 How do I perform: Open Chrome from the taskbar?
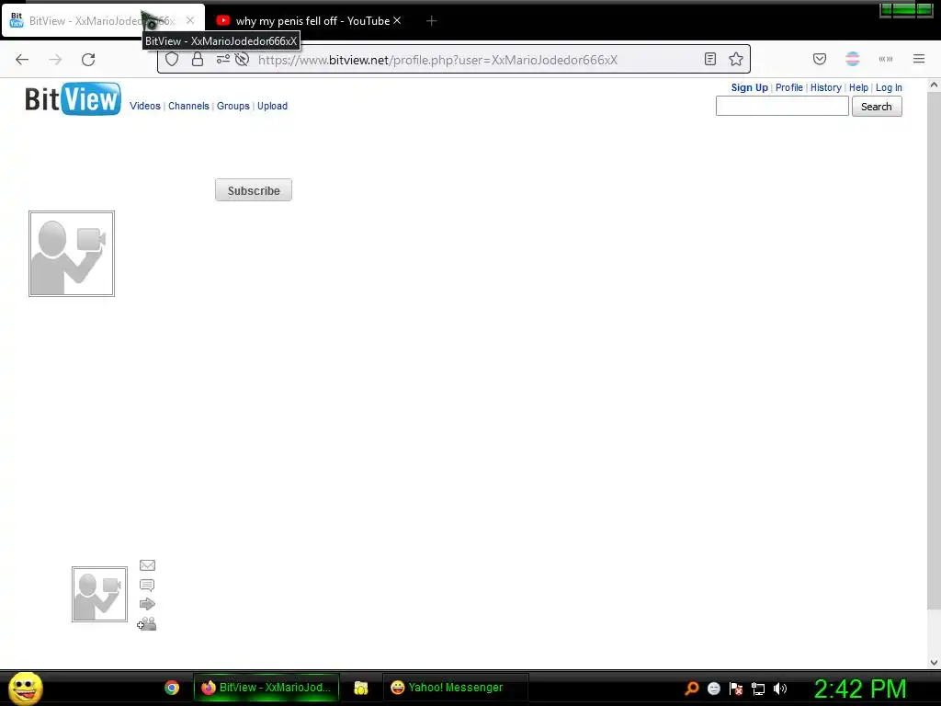[x=172, y=688]
